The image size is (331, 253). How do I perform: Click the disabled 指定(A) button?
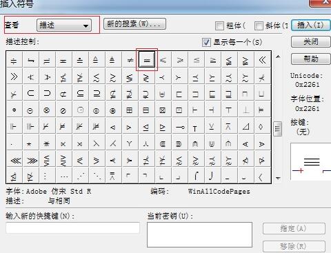[294, 228]
